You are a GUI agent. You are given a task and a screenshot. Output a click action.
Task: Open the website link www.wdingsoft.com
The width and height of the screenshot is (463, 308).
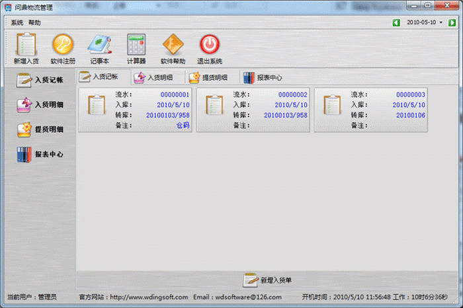point(149,297)
